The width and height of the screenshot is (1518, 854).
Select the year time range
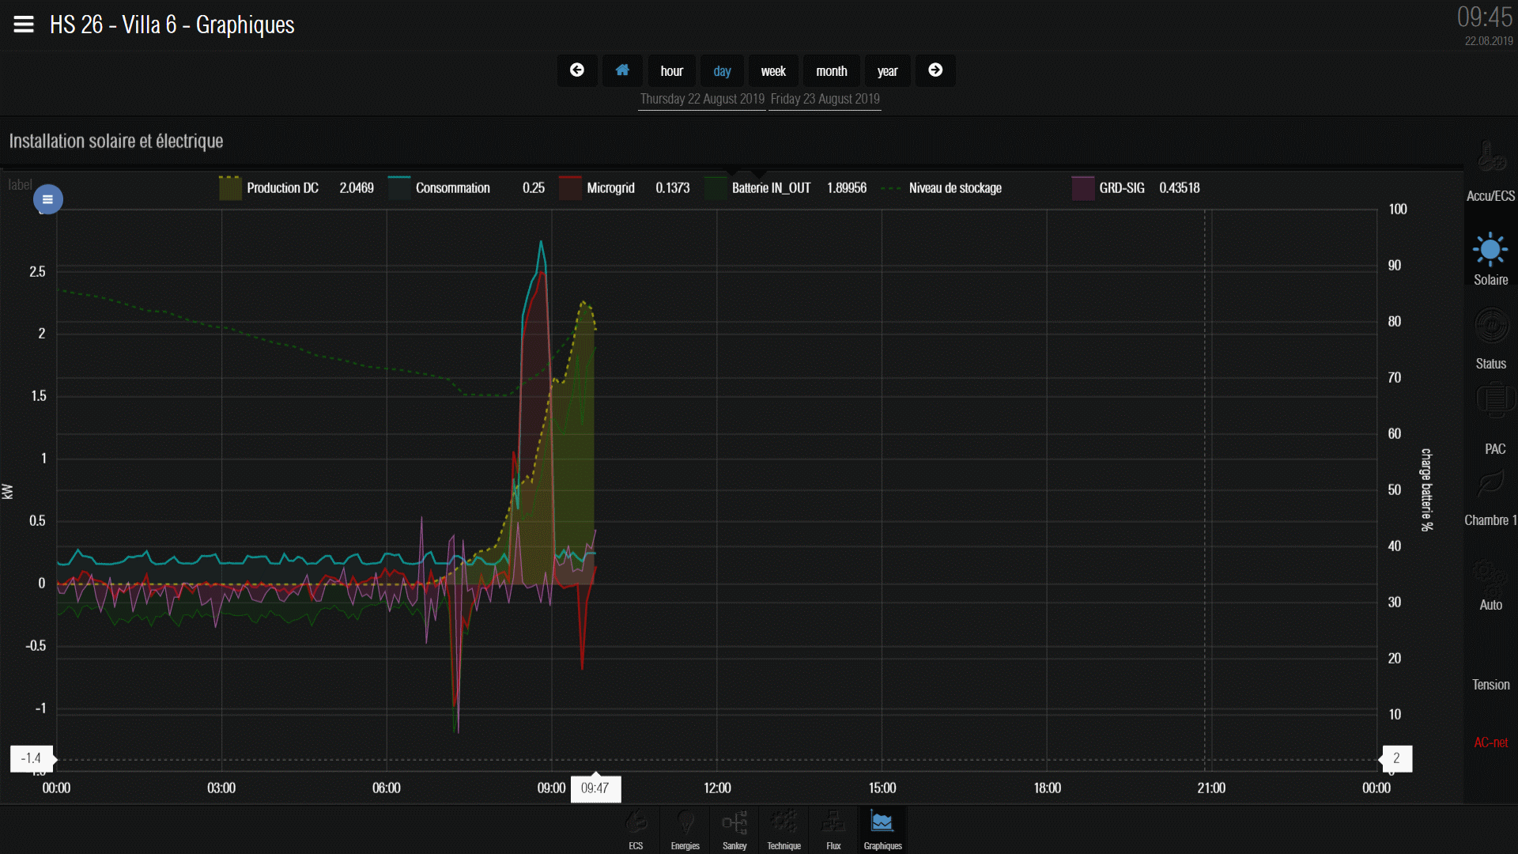(x=887, y=71)
